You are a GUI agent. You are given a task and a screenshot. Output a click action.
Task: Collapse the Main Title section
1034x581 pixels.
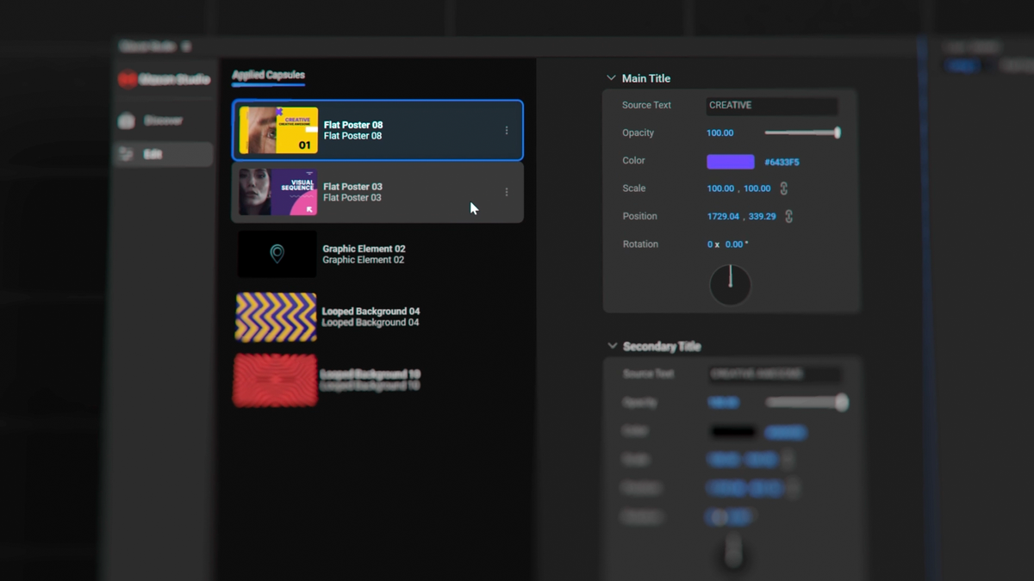coord(612,77)
